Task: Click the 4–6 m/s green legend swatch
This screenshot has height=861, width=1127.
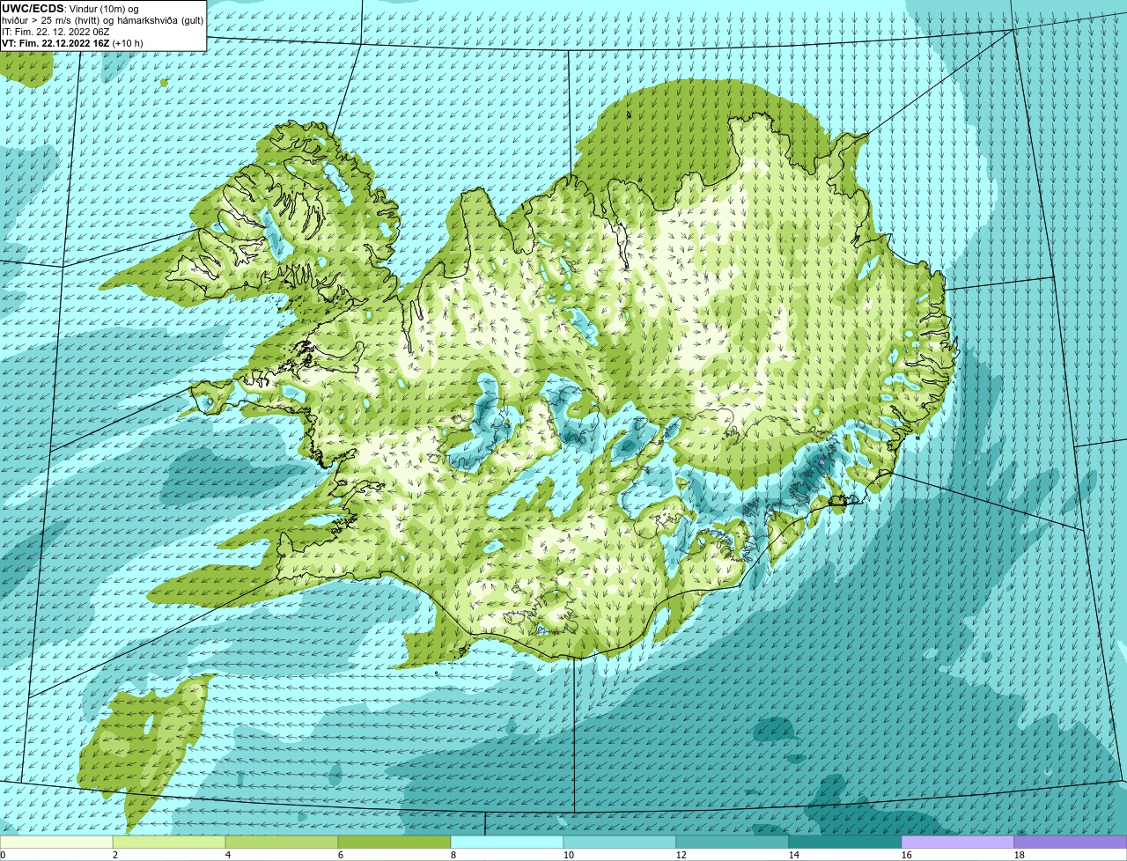Action: [x=282, y=843]
